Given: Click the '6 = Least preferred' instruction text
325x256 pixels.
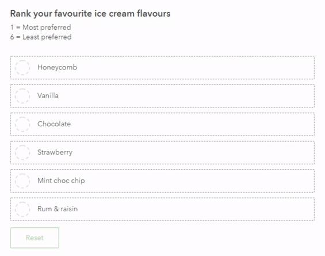Looking at the screenshot, I should click(41, 37).
